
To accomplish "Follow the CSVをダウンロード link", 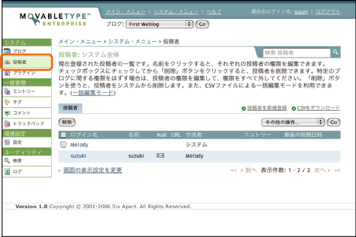I will (x=319, y=108).
